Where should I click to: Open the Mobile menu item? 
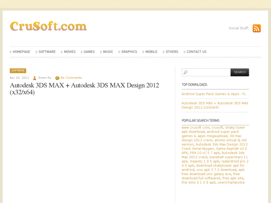tap(150, 52)
